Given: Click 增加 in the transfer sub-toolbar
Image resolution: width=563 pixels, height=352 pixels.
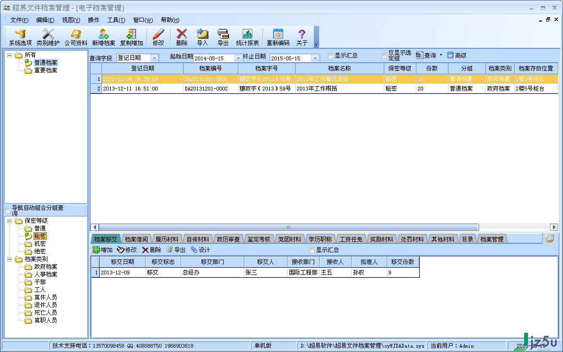Looking at the screenshot, I should (103, 250).
